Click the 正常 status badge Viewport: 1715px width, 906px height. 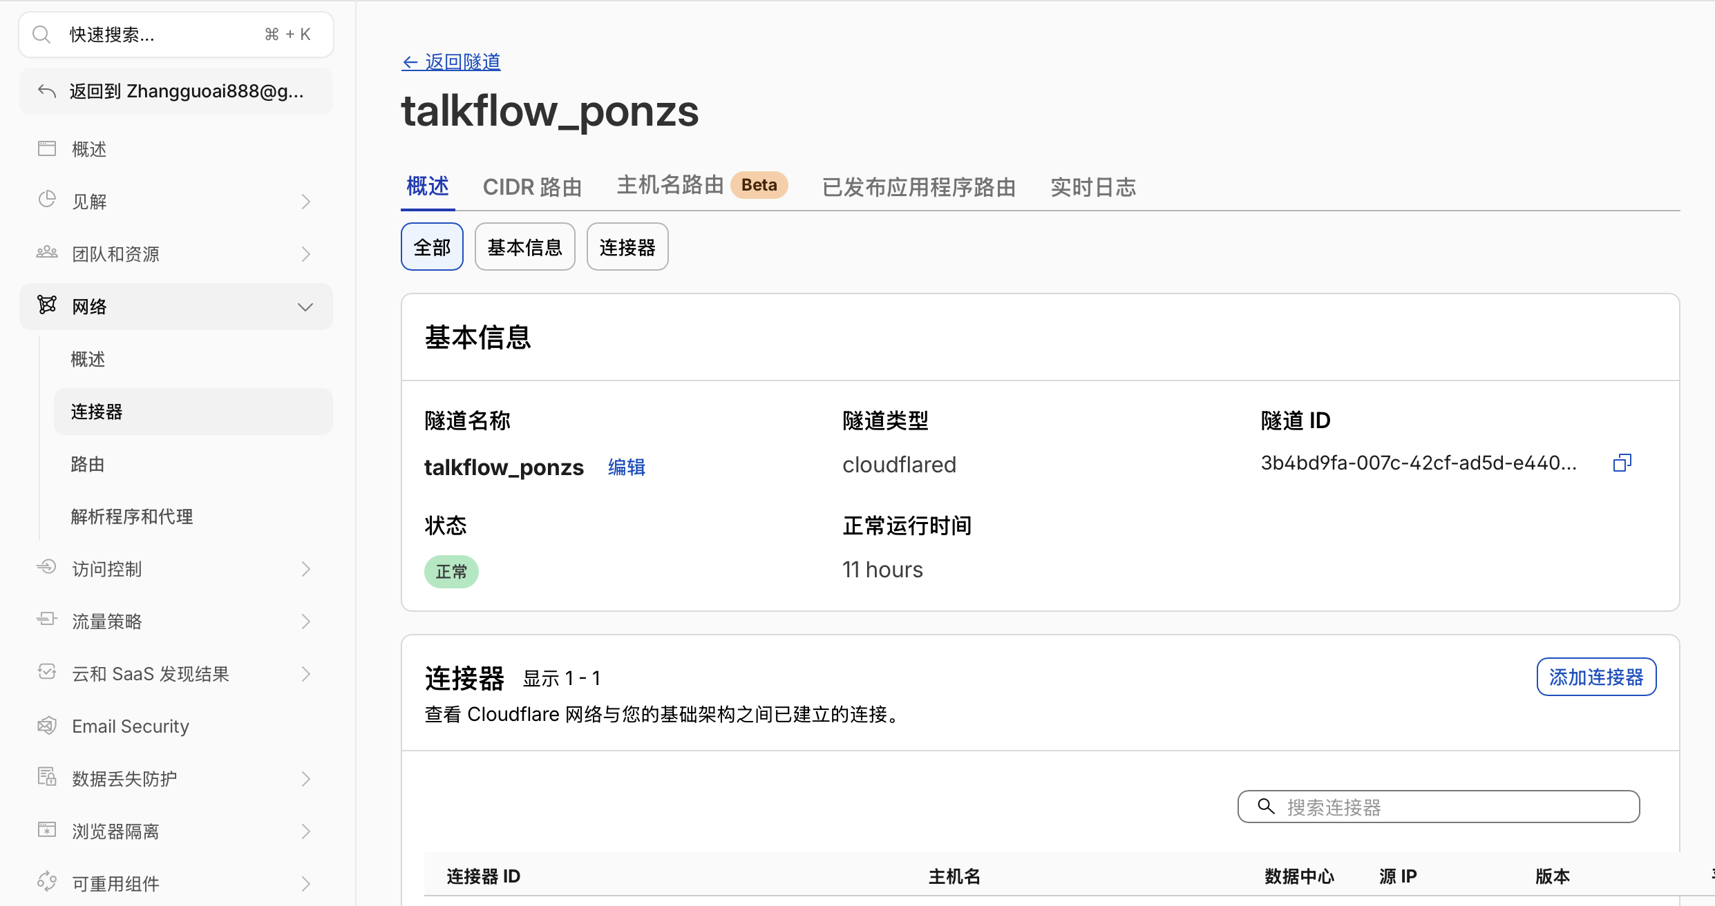click(451, 572)
